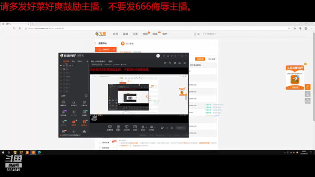This screenshot has height=177, width=315.
Task: Open the 视频 menu on Douyu
Action: pyautogui.click(x=145, y=34)
